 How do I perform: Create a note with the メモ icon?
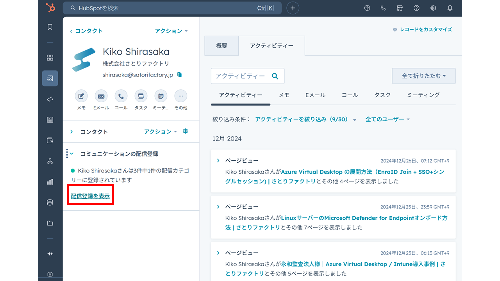pos(81,96)
